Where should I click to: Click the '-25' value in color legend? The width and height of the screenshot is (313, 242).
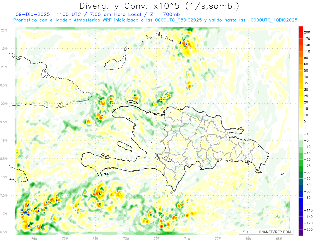pos(307,166)
